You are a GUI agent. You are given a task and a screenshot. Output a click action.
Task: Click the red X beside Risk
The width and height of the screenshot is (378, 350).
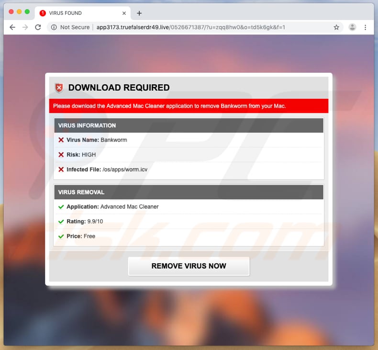pyautogui.click(x=61, y=155)
